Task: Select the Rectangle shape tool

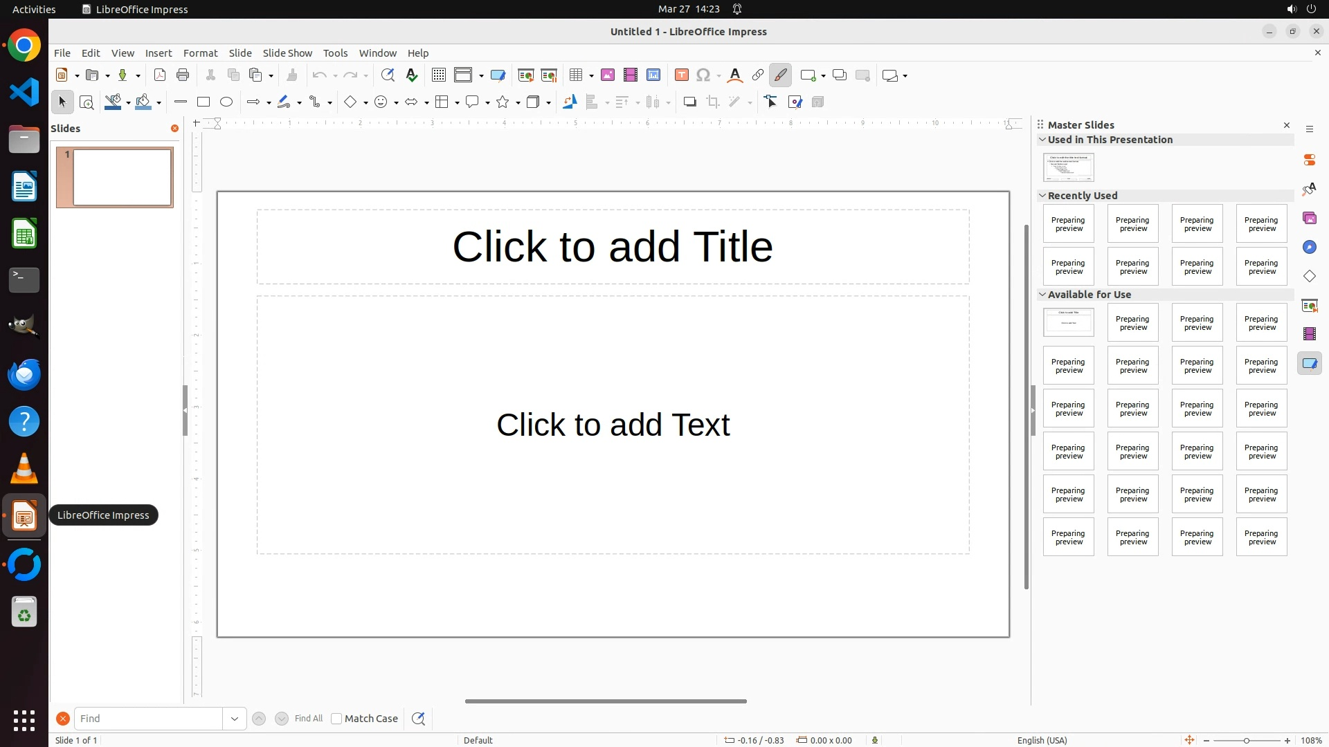Action: click(204, 102)
